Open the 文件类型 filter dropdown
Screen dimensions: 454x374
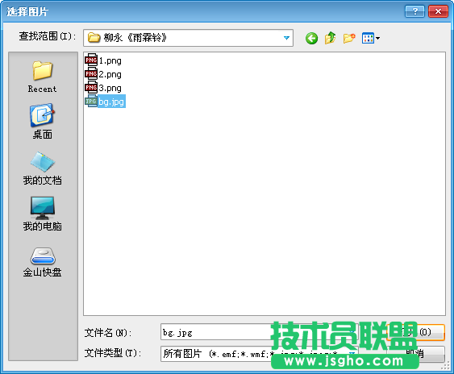(x=352, y=354)
